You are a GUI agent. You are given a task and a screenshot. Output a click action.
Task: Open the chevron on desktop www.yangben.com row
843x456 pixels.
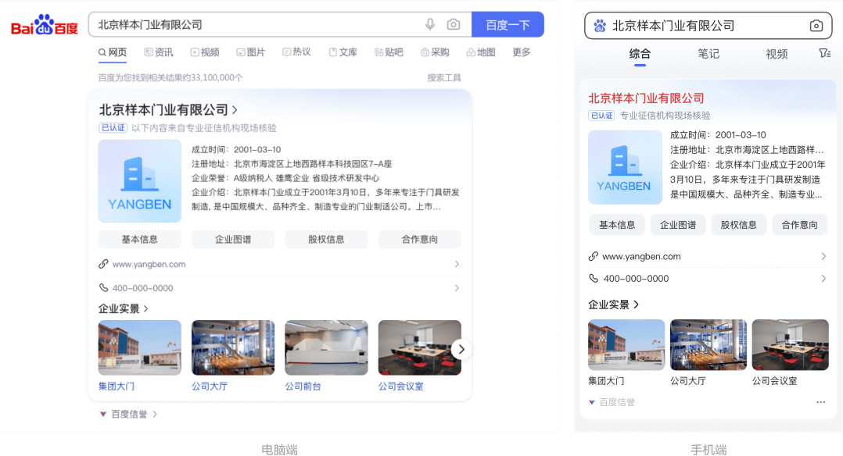click(457, 264)
